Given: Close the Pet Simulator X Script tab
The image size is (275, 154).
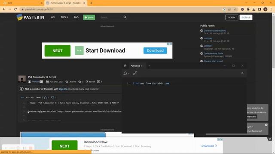Looking at the screenshot, I should pos(84,3).
